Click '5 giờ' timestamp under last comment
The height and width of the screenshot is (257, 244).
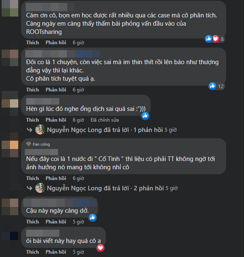pyautogui.click(x=78, y=252)
